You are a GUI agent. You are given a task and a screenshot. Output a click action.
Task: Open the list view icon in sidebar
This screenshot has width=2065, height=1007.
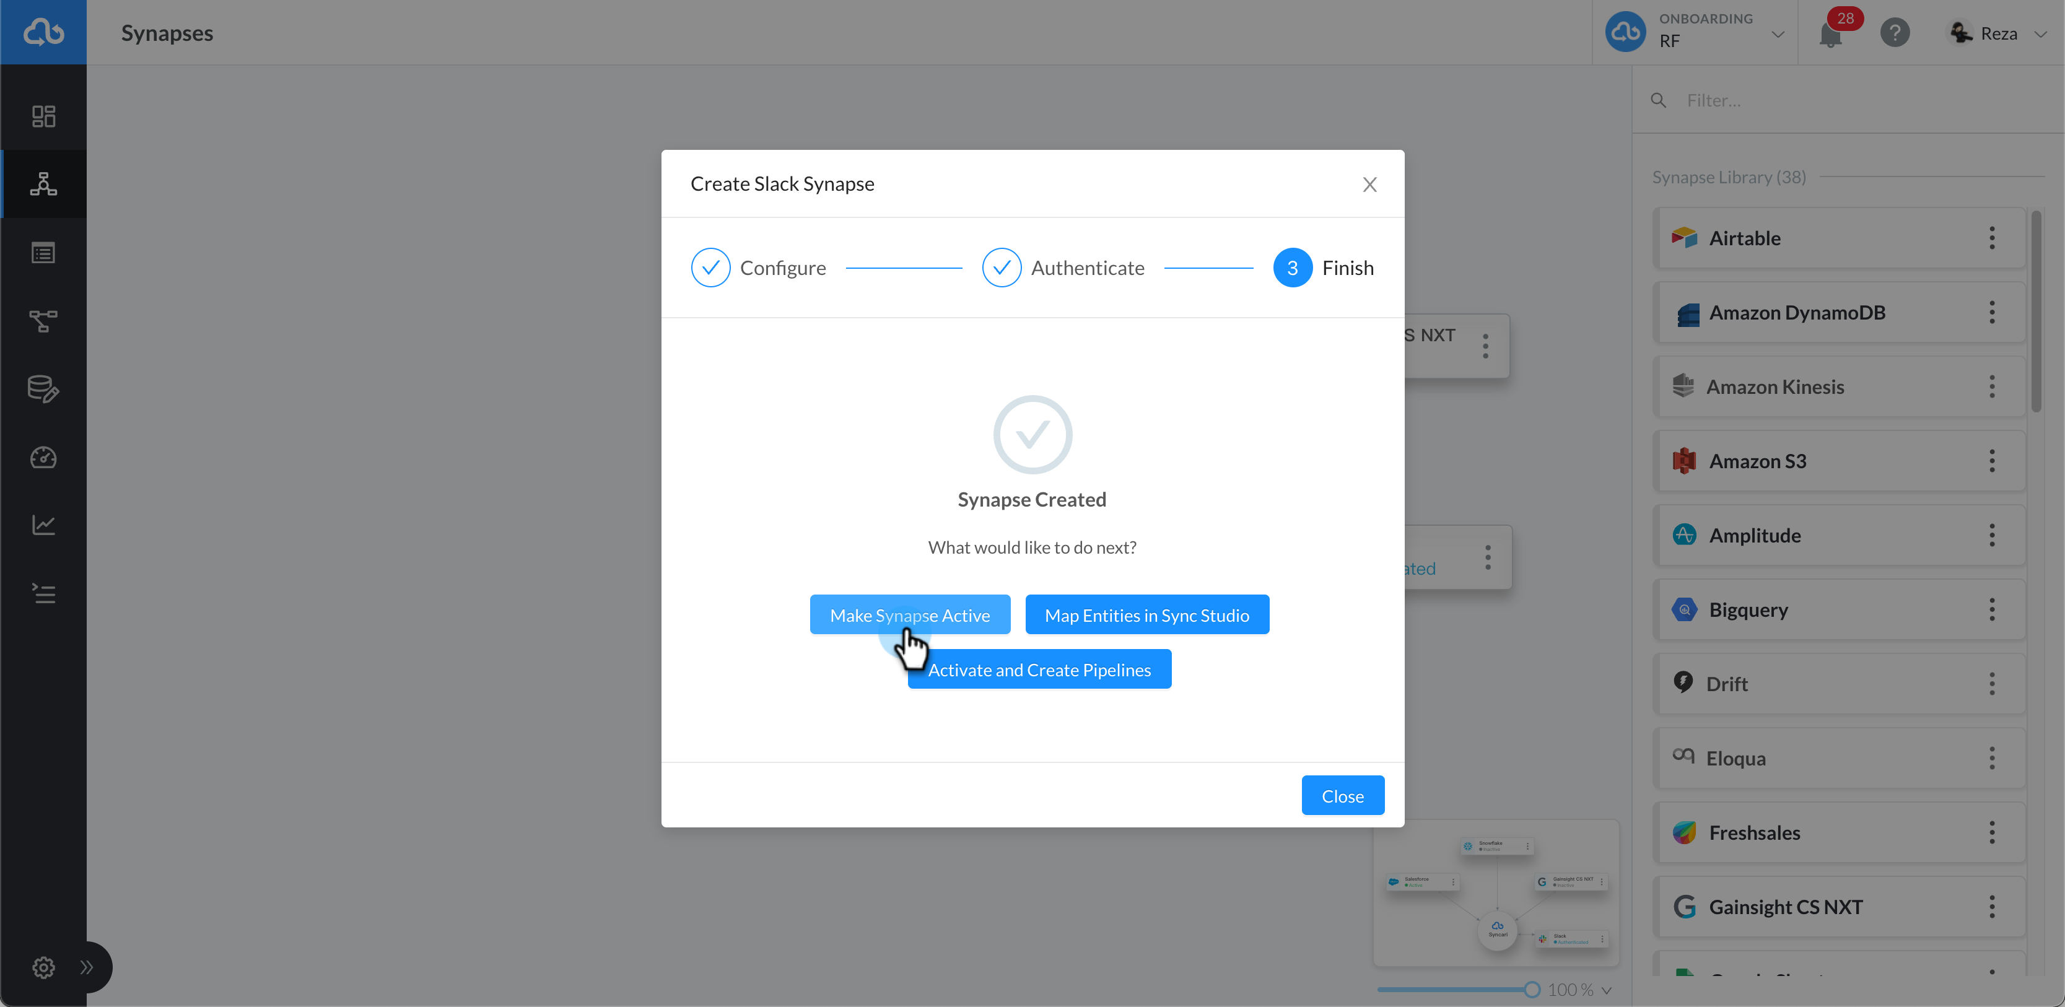43,253
